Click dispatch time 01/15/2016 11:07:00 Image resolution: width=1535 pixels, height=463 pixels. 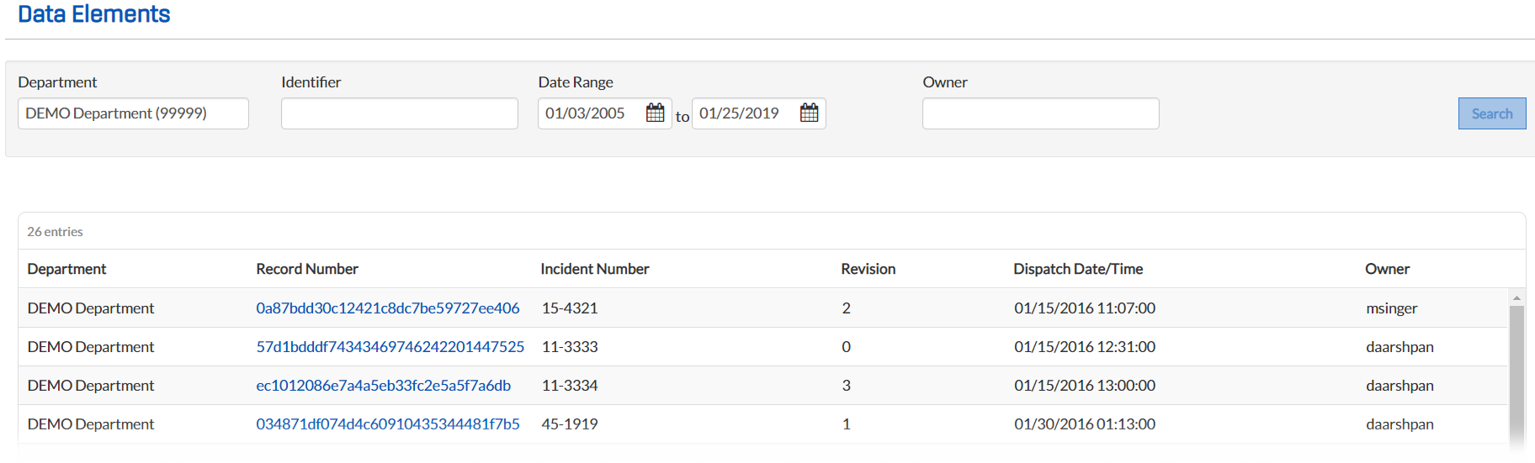click(x=1085, y=308)
